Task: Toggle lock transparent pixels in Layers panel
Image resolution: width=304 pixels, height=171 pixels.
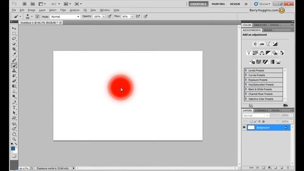Action: pyautogui.click(x=251, y=122)
